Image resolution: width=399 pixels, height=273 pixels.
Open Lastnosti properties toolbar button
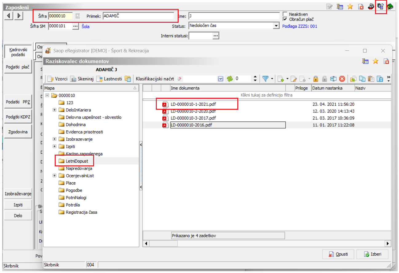point(109,79)
